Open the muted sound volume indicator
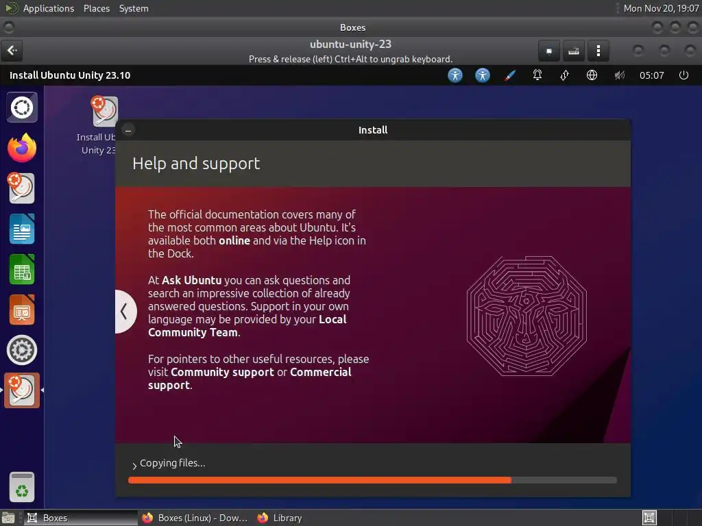Screen dimensions: 702x526 click(619, 75)
